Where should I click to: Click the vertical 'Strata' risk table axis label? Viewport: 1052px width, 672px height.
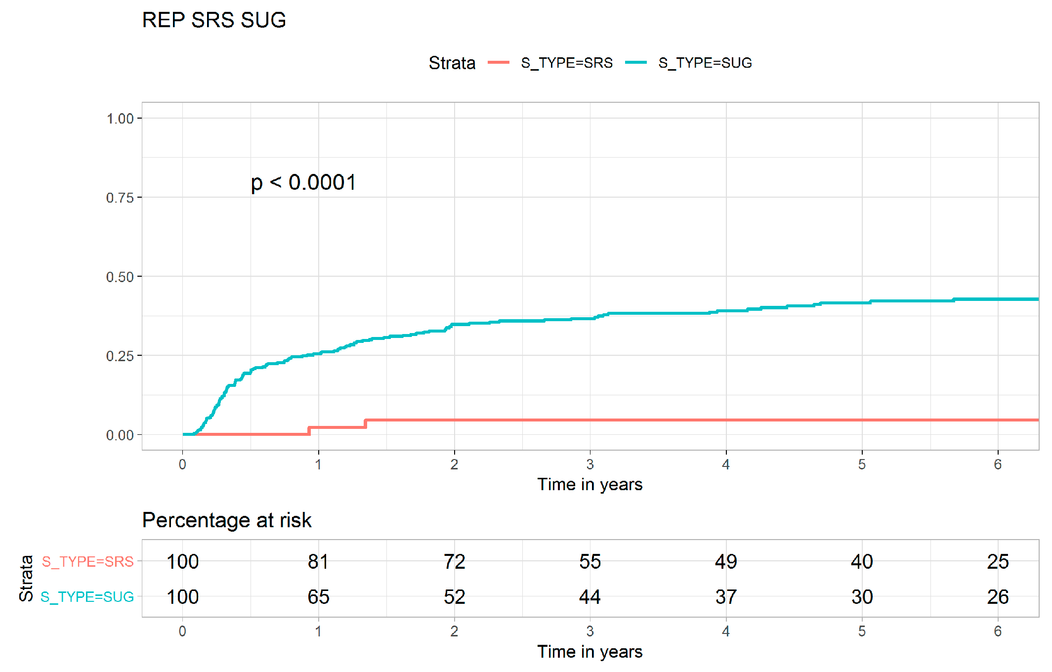click(26, 579)
